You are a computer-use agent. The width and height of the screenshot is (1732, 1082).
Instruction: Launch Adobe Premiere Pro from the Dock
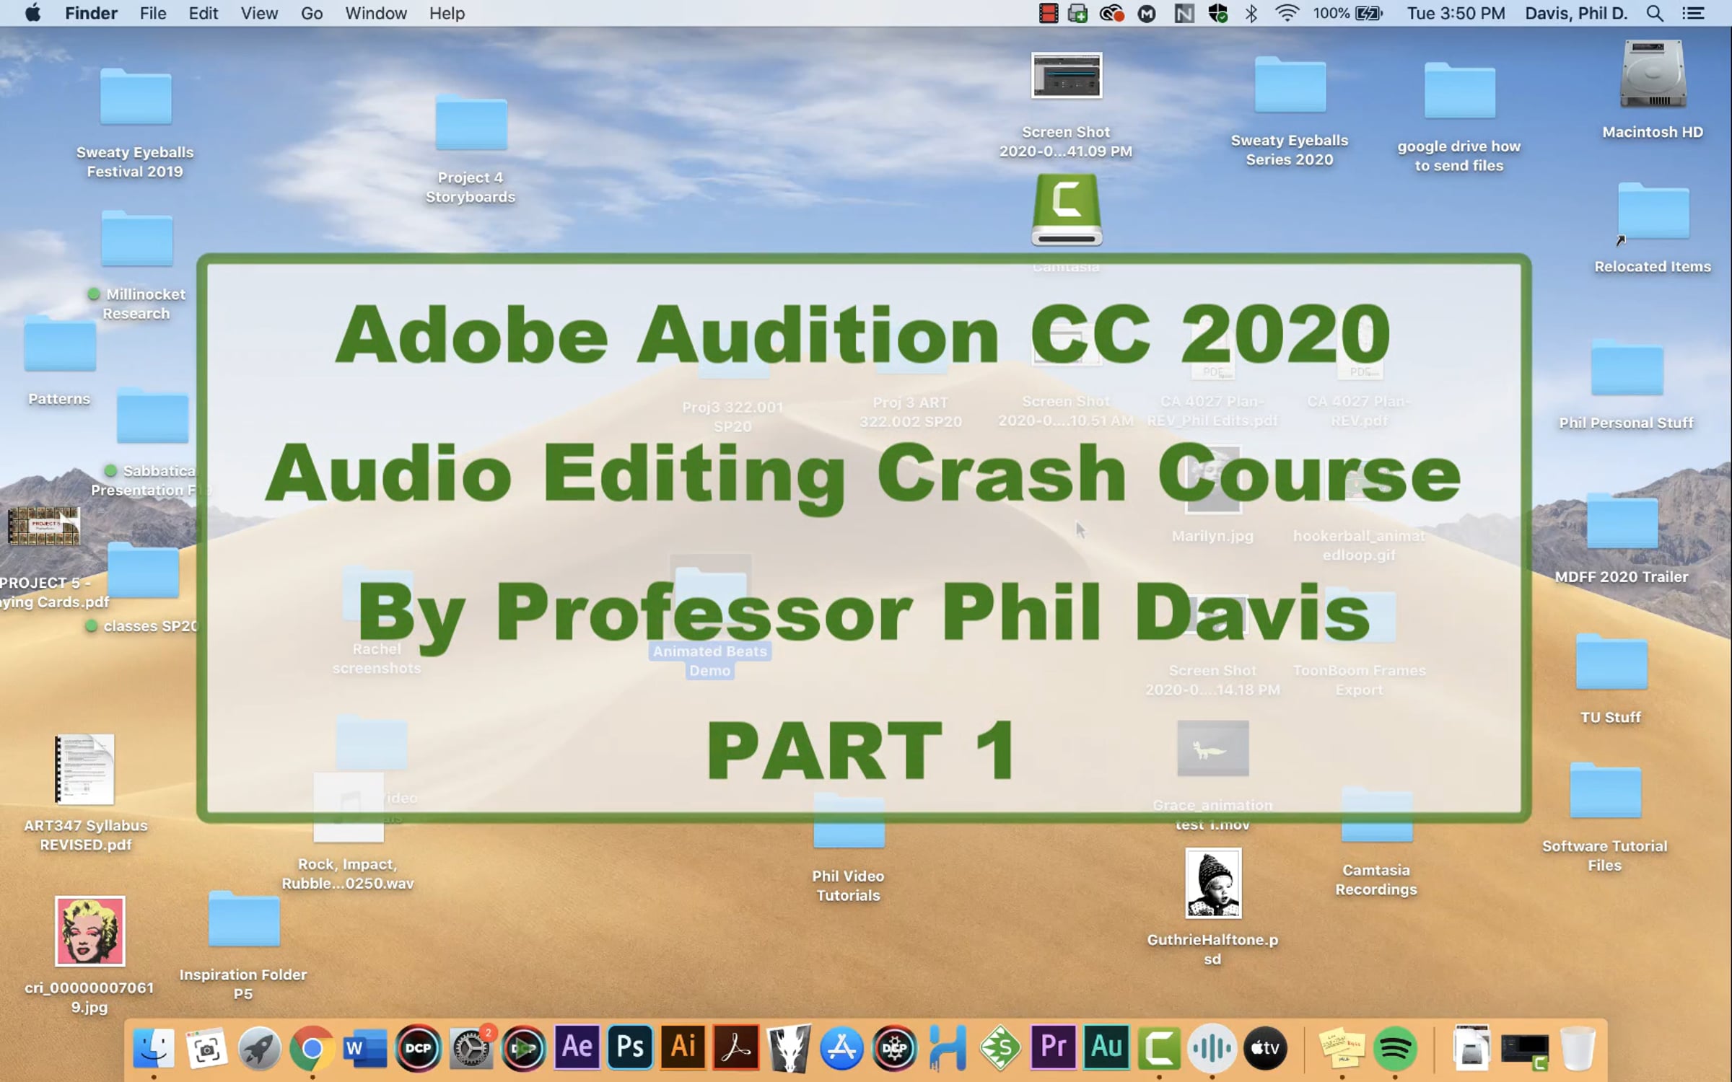[x=1053, y=1047]
